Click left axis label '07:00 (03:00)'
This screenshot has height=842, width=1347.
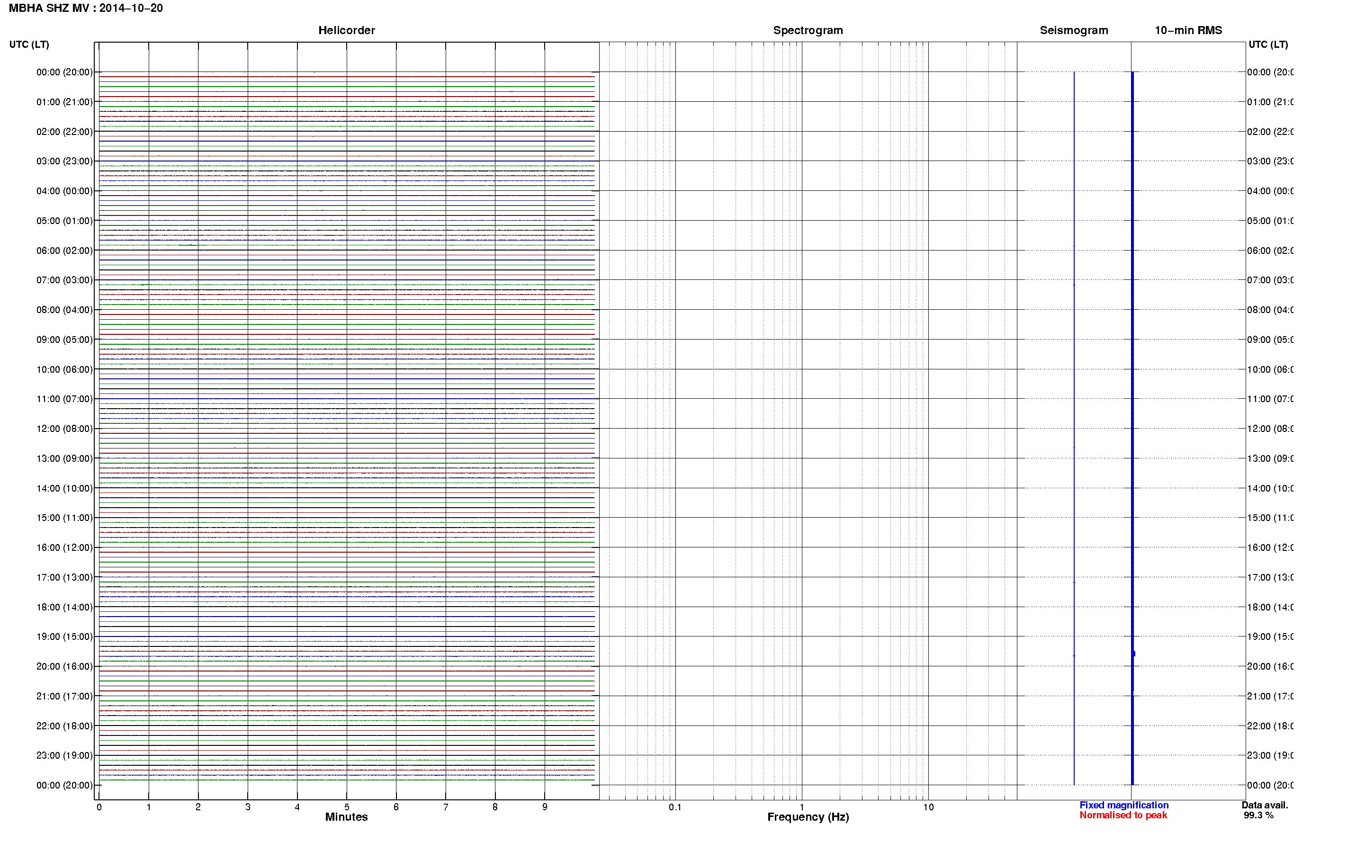click(64, 280)
